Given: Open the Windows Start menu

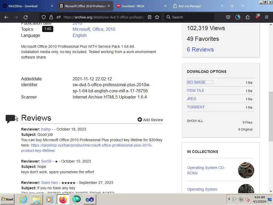Looking at the screenshot, I should (7, 199).
